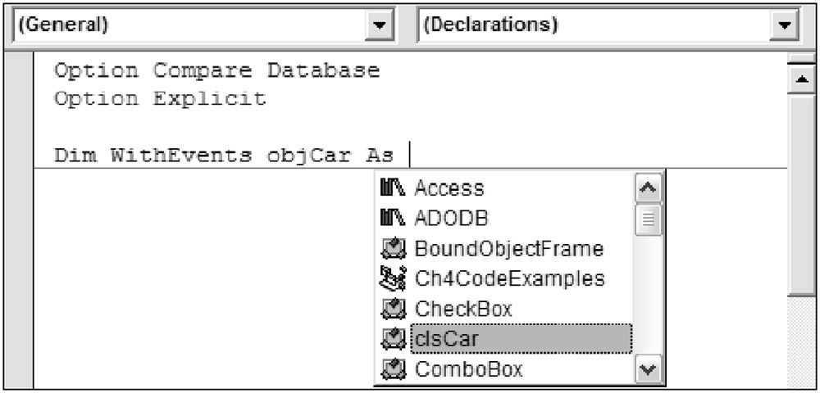Open the (General) object dropdown arrow
This screenshot has width=820, height=393.
377,25
